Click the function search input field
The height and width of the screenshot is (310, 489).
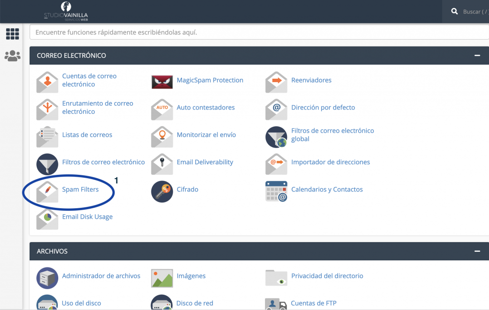click(x=258, y=32)
